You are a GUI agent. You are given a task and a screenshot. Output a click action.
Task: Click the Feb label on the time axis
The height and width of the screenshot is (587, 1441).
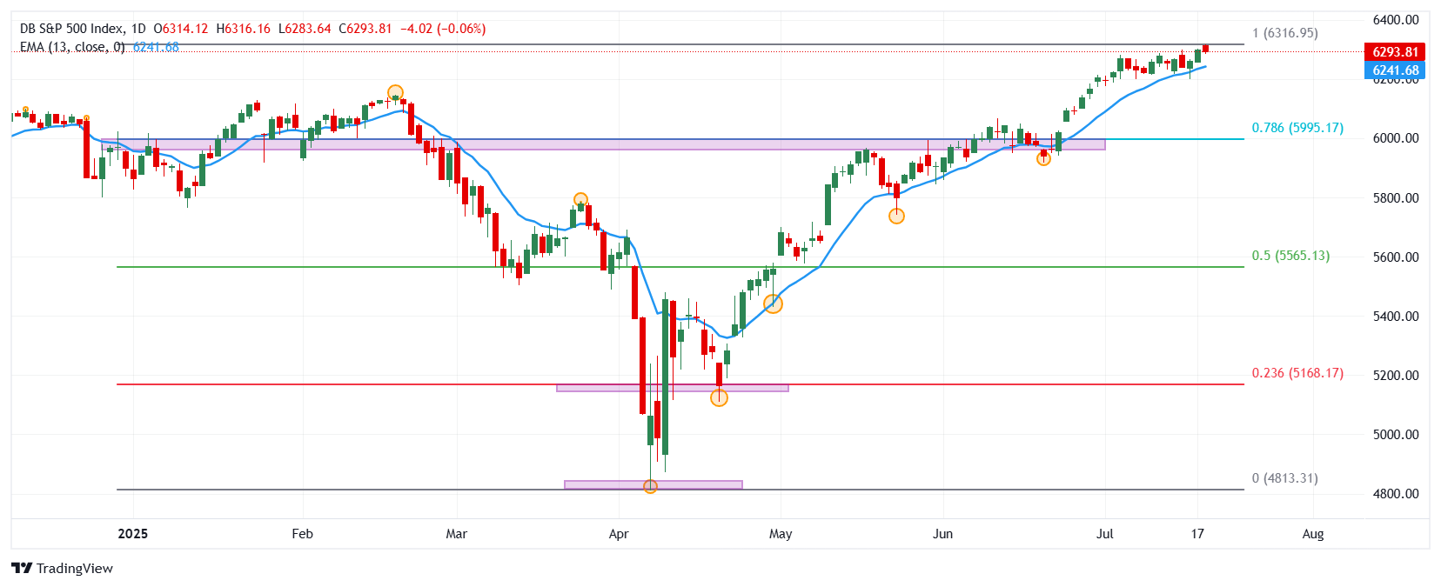click(302, 534)
